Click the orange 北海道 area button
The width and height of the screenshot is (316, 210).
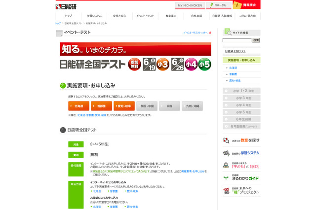(79, 106)
